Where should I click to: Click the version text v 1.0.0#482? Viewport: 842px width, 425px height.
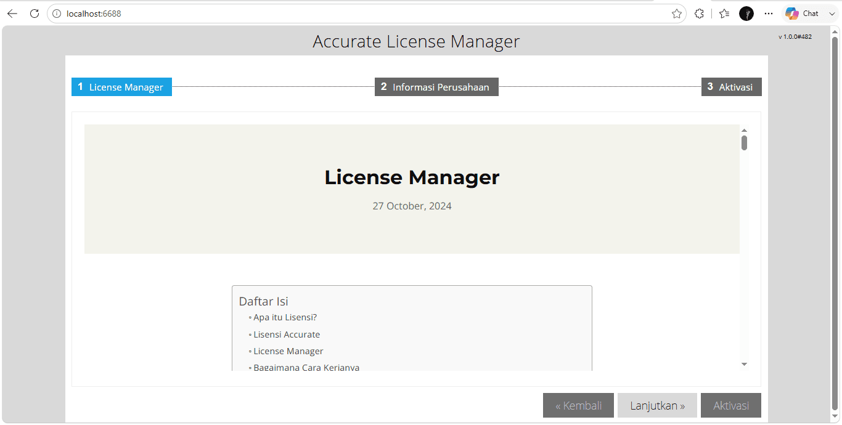click(x=795, y=36)
